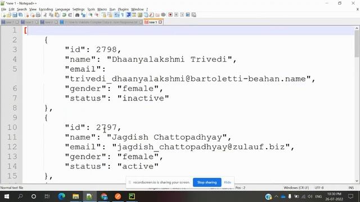Open the Encoding menu
This screenshot has height=202, width=360.
(46, 10)
